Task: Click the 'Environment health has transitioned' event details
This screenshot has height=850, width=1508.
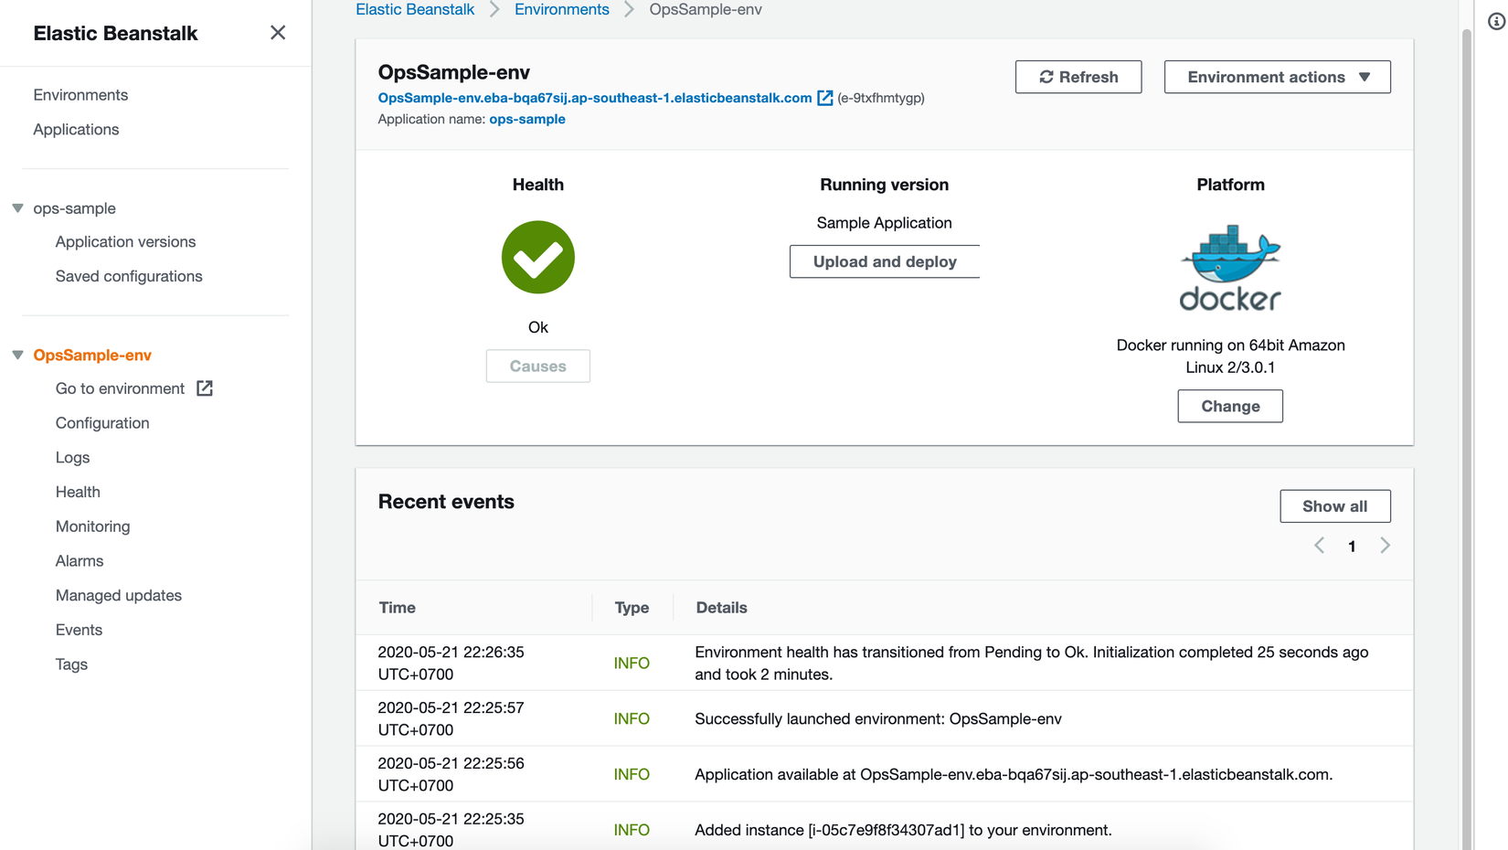Action: click(1032, 664)
